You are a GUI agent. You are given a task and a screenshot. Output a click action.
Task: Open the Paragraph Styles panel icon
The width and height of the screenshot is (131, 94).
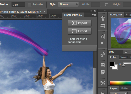tap(103, 65)
